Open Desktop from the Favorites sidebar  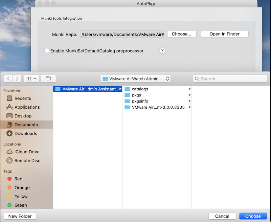click(x=23, y=116)
